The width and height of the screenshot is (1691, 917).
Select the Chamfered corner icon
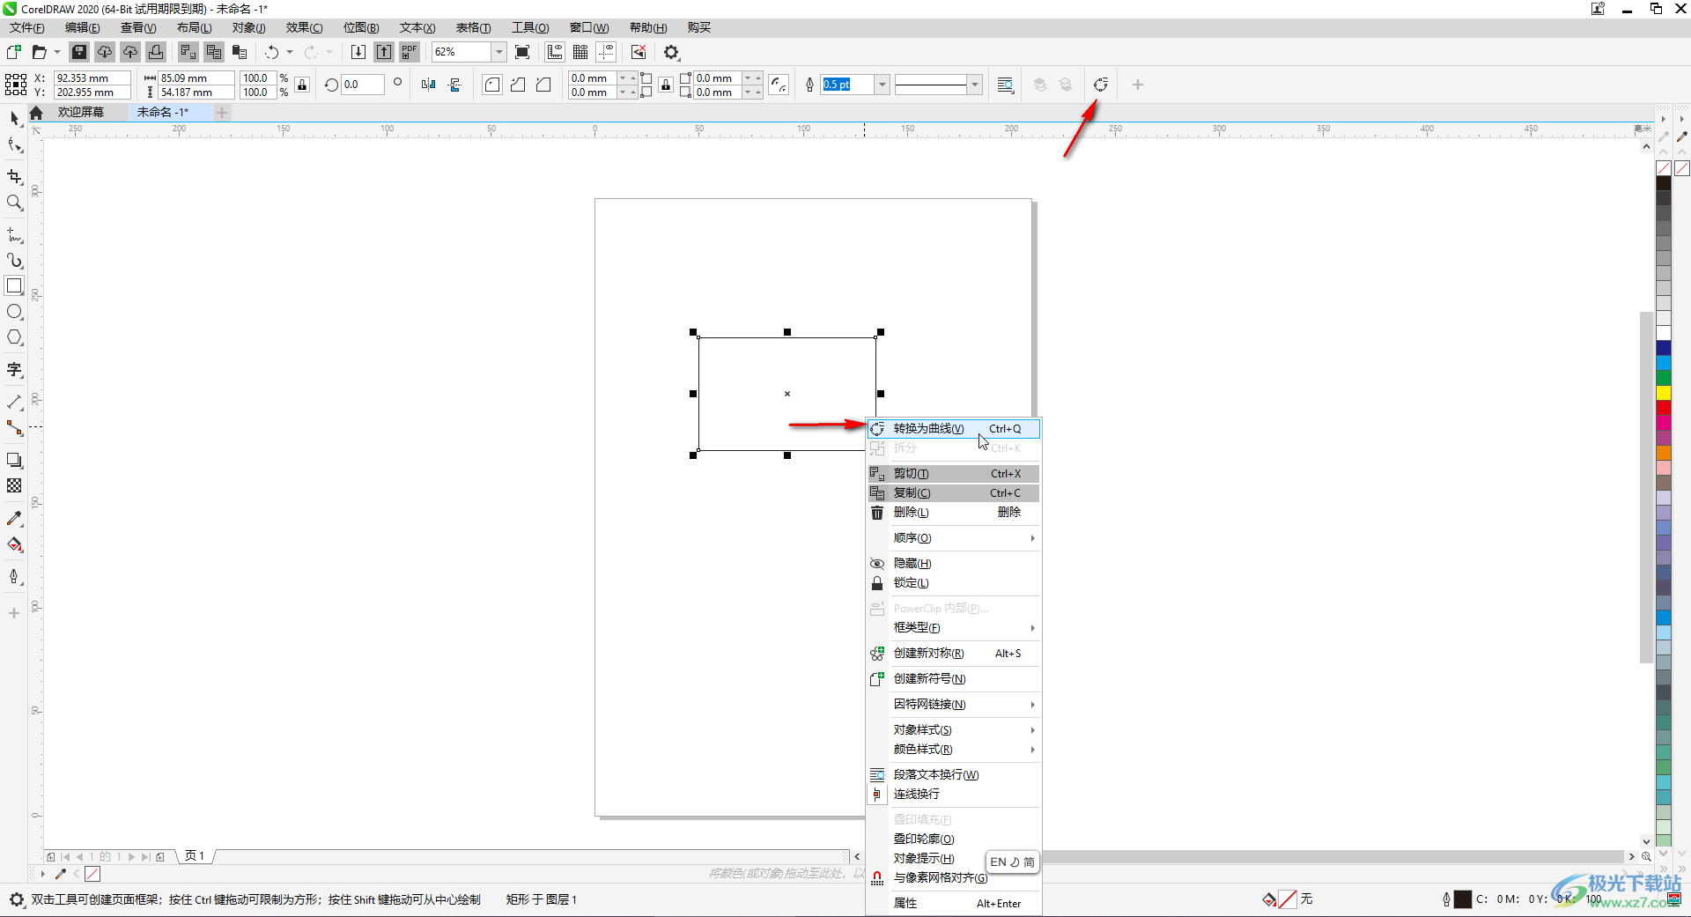point(543,85)
